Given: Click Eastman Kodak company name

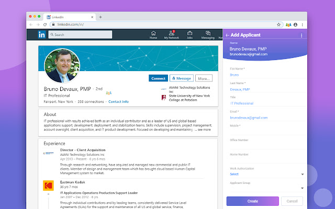Looking at the screenshot, I should (73, 182).
